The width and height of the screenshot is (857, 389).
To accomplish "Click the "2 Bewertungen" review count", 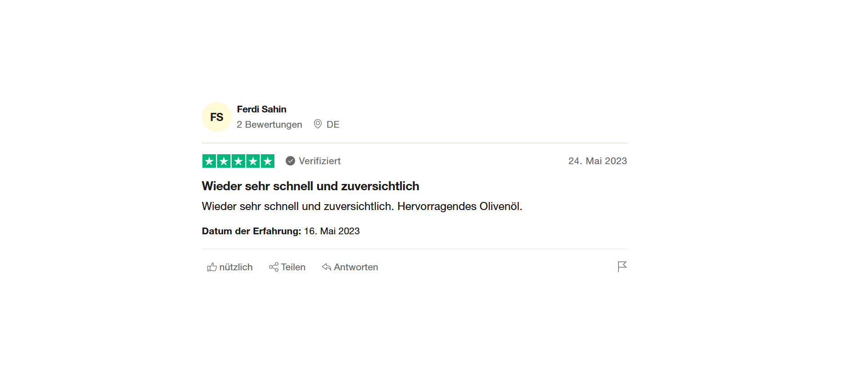I will point(269,125).
